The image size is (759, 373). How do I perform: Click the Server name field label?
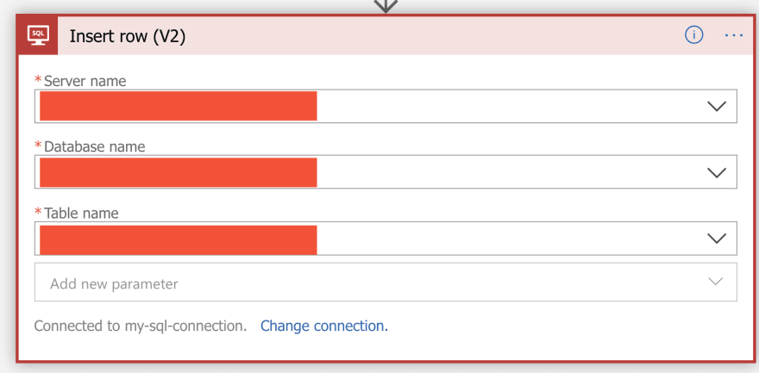pos(85,81)
